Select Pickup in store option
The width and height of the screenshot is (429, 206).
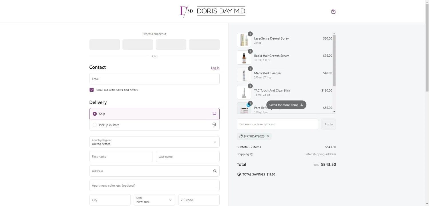tap(154, 125)
